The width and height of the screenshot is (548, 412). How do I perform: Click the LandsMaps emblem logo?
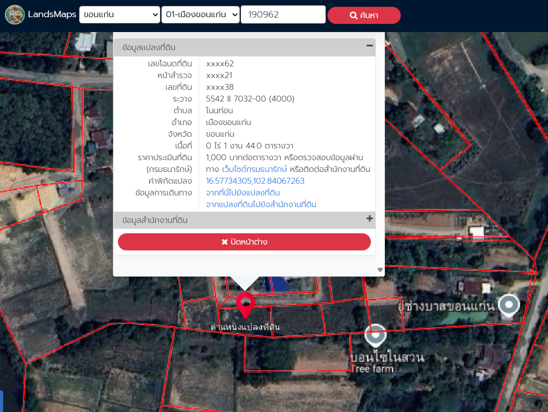click(15, 15)
